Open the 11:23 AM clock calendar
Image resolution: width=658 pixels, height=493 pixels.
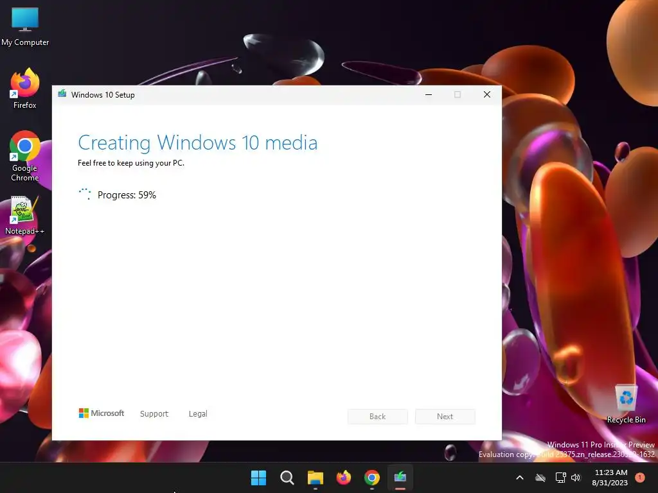click(x=610, y=478)
